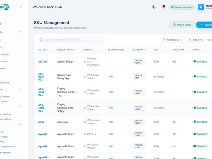
Task: Toggle status of ayam09 PT Bayu row
Action: click(x=194, y=134)
